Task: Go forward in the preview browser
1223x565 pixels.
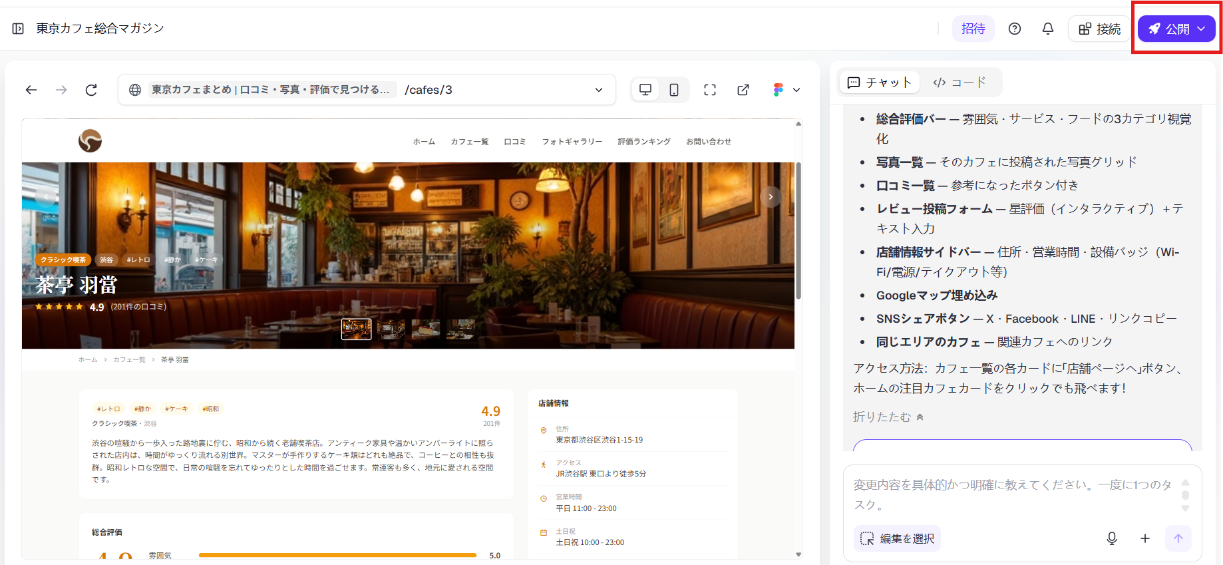Action: pyautogui.click(x=61, y=90)
